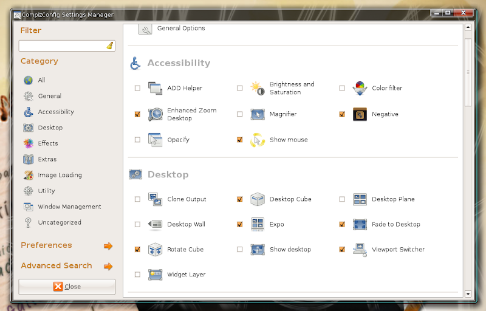Expand the Preferences section
Image resolution: width=486 pixels, height=311 pixels.
tap(67, 245)
